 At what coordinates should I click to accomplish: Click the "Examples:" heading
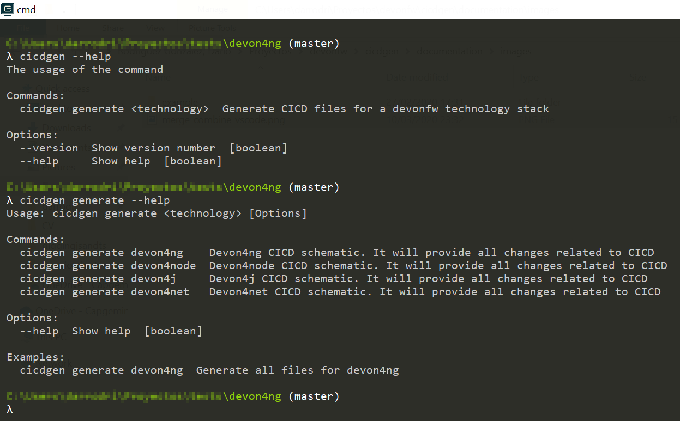tap(35, 357)
